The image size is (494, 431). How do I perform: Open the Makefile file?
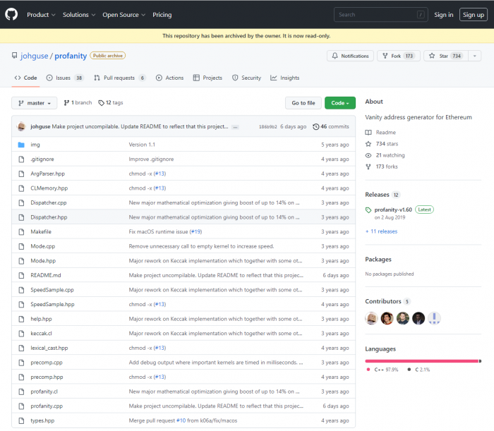(41, 231)
